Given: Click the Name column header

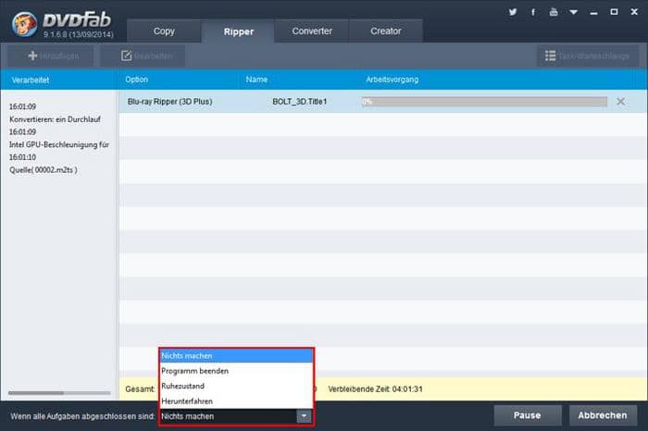Looking at the screenshot, I should point(256,80).
